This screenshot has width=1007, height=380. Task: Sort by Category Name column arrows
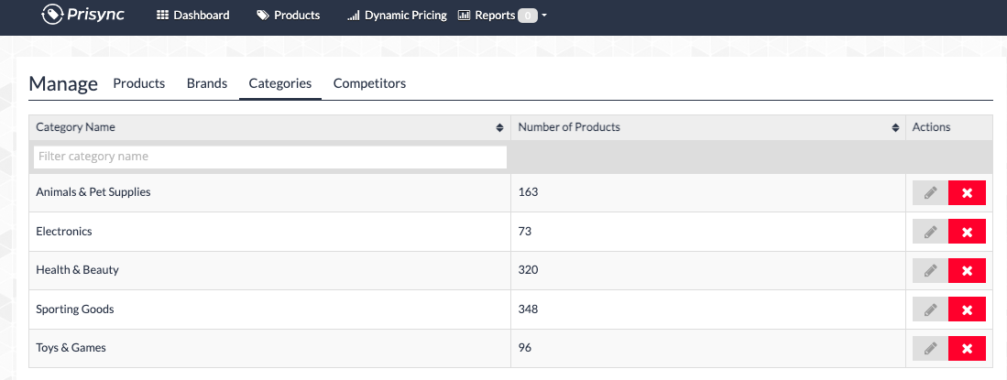point(499,127)
